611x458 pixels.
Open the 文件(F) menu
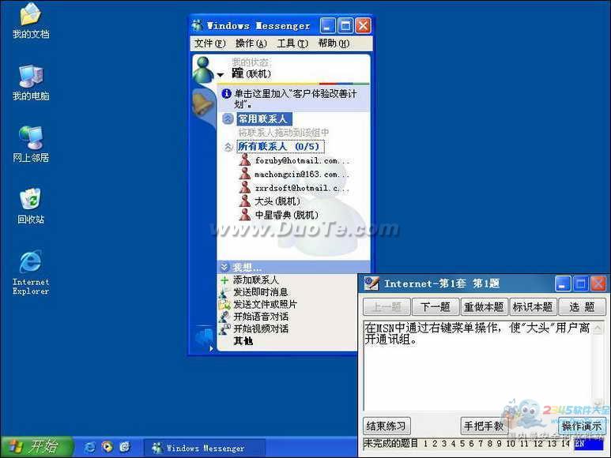[x=210, y=43]
